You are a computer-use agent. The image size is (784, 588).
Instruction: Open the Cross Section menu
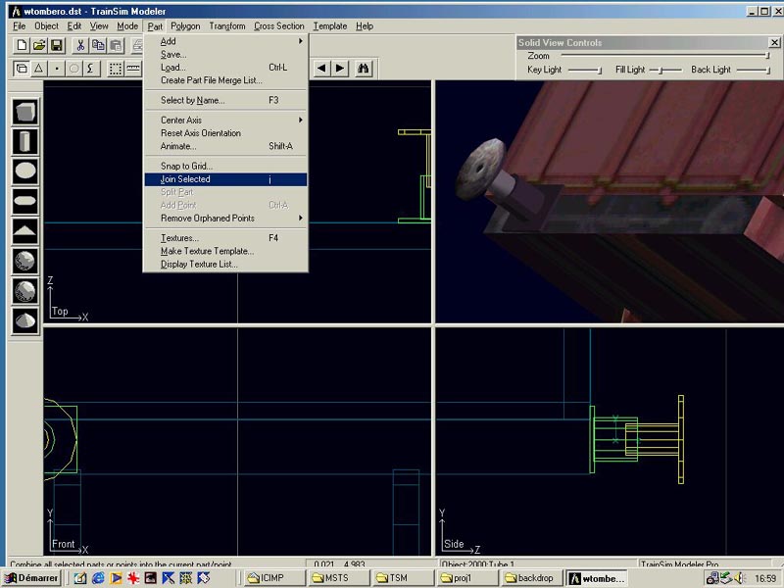tap(279, 26)
